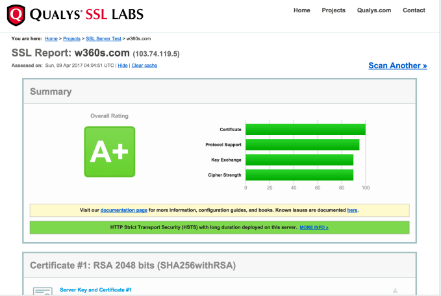The width and height of the screenshot is (441, 296).
Task: Click the QUALYS SSL LABS title text
Action: [86, 15]
